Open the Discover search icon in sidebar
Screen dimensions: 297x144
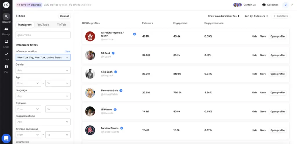tap(6, 16)
